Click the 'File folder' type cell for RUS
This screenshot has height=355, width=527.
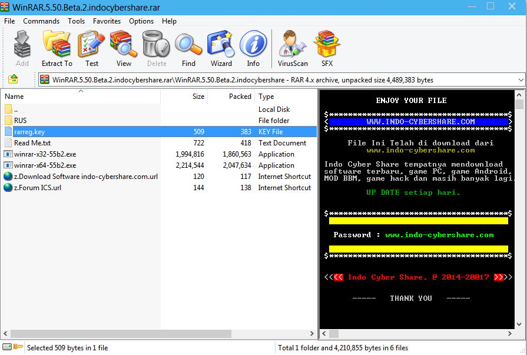[274, 120]
